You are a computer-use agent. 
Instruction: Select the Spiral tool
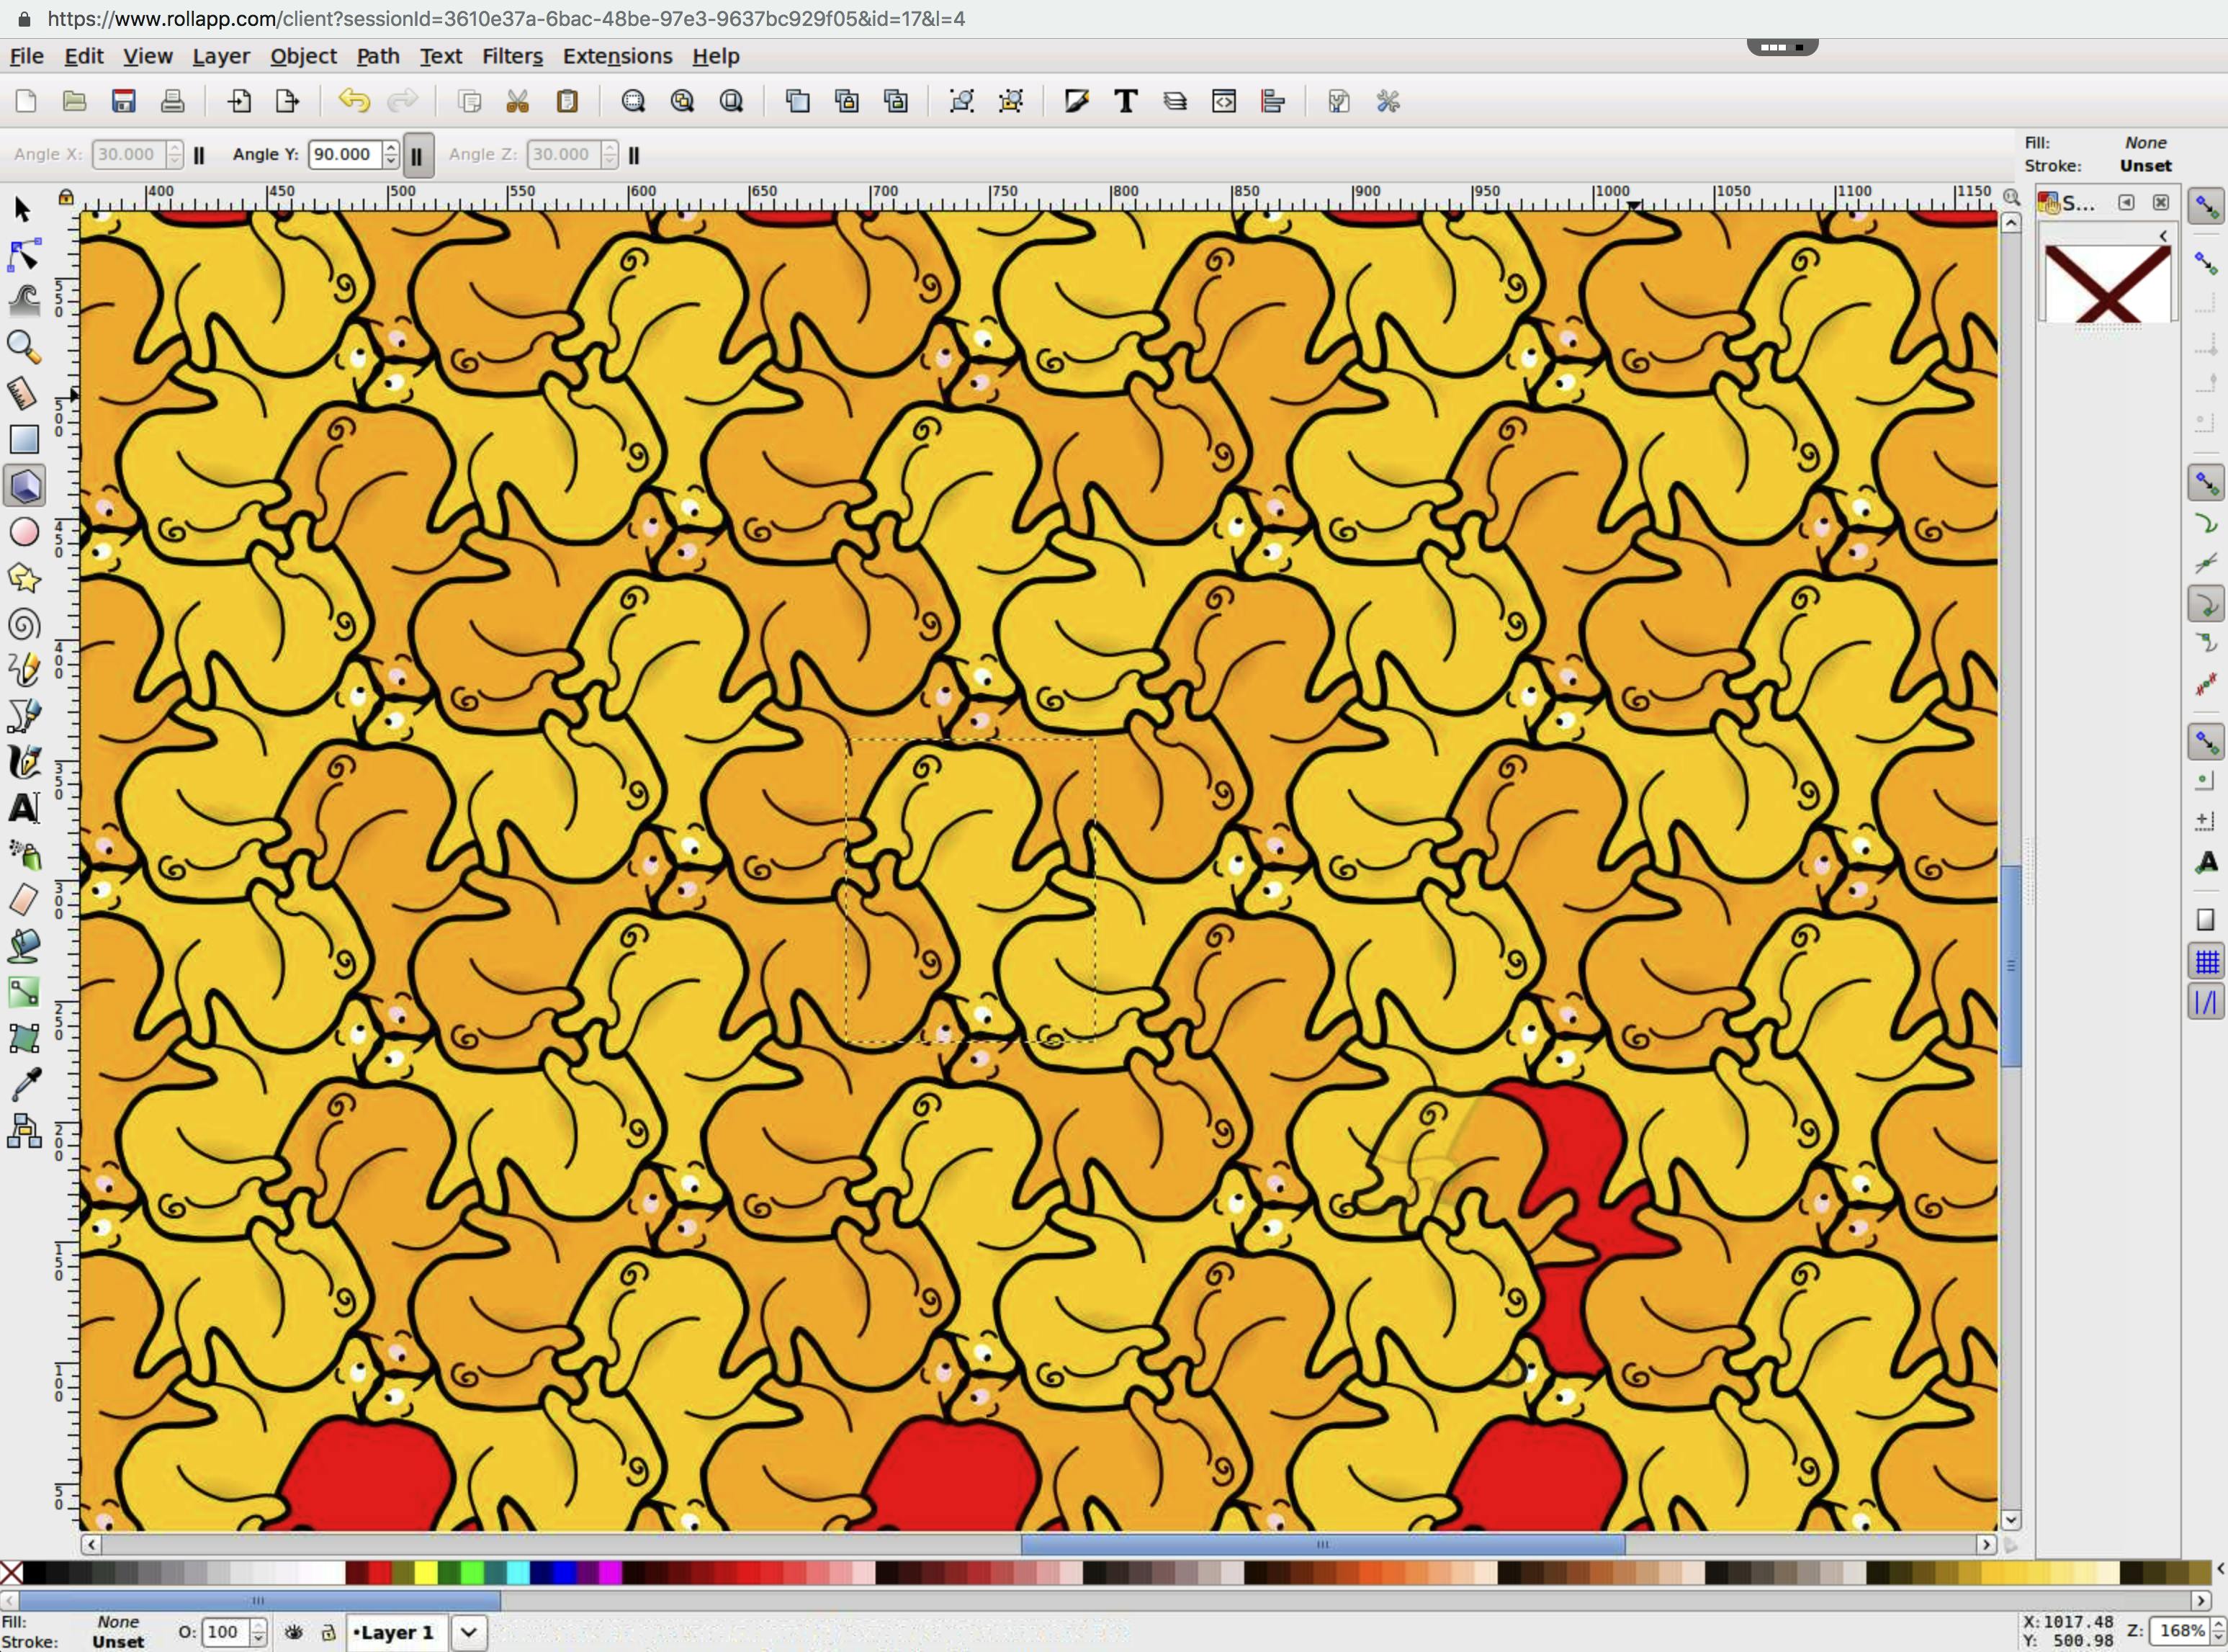[x=25, y=625]
